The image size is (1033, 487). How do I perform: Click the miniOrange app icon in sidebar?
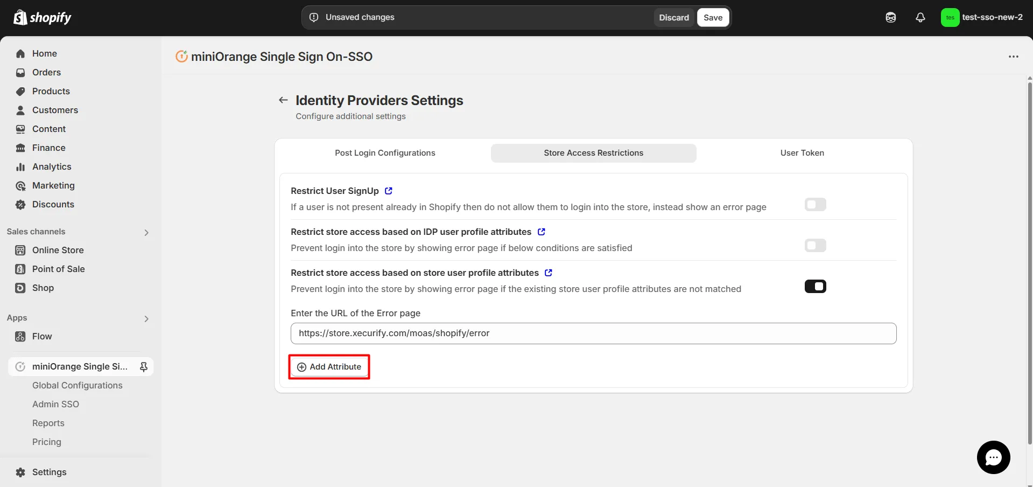click(x=20, y=366)
